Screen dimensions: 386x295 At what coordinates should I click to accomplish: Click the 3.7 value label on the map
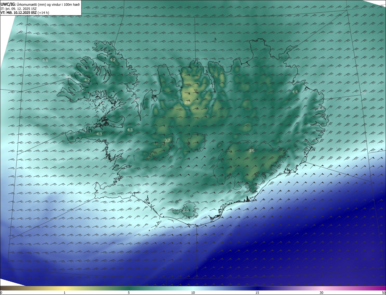(x=167, y=141)
